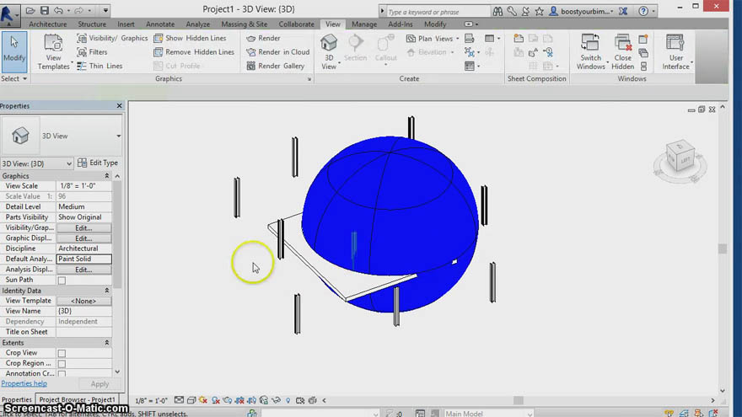Click Close Hidden windows

[622, 52]
